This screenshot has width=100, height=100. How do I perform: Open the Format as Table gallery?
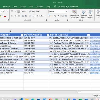(x=83, y=14)
